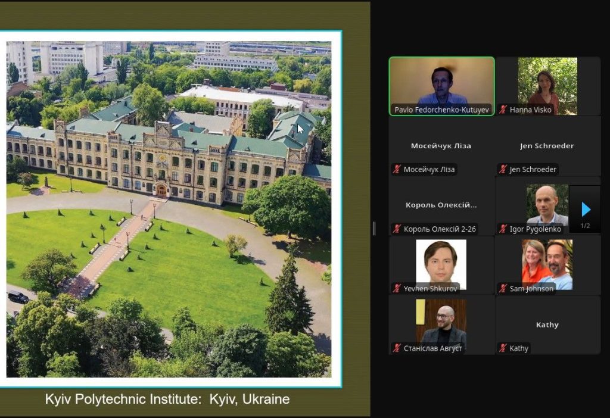
Task: Click the Jen Schroeder name placeholder tile
Action: (x=547, y=146)
